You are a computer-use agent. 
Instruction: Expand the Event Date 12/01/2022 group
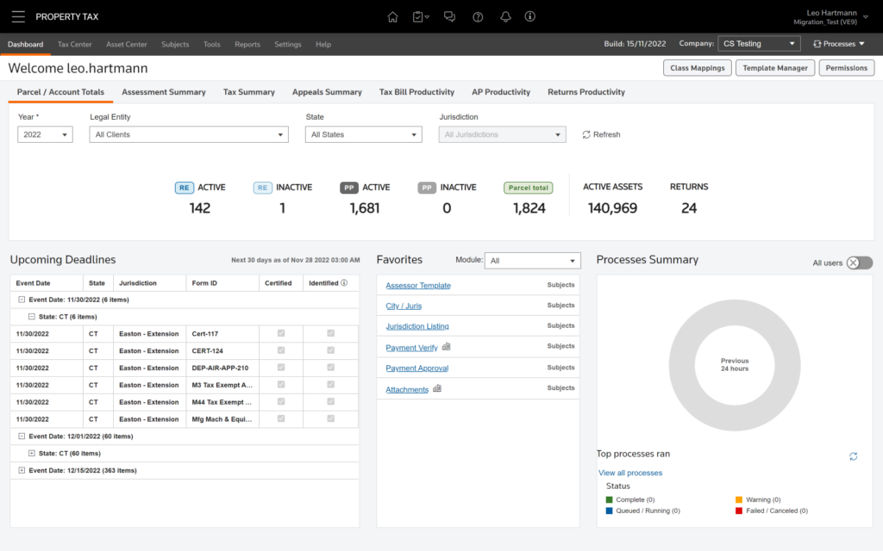point(21,436)
